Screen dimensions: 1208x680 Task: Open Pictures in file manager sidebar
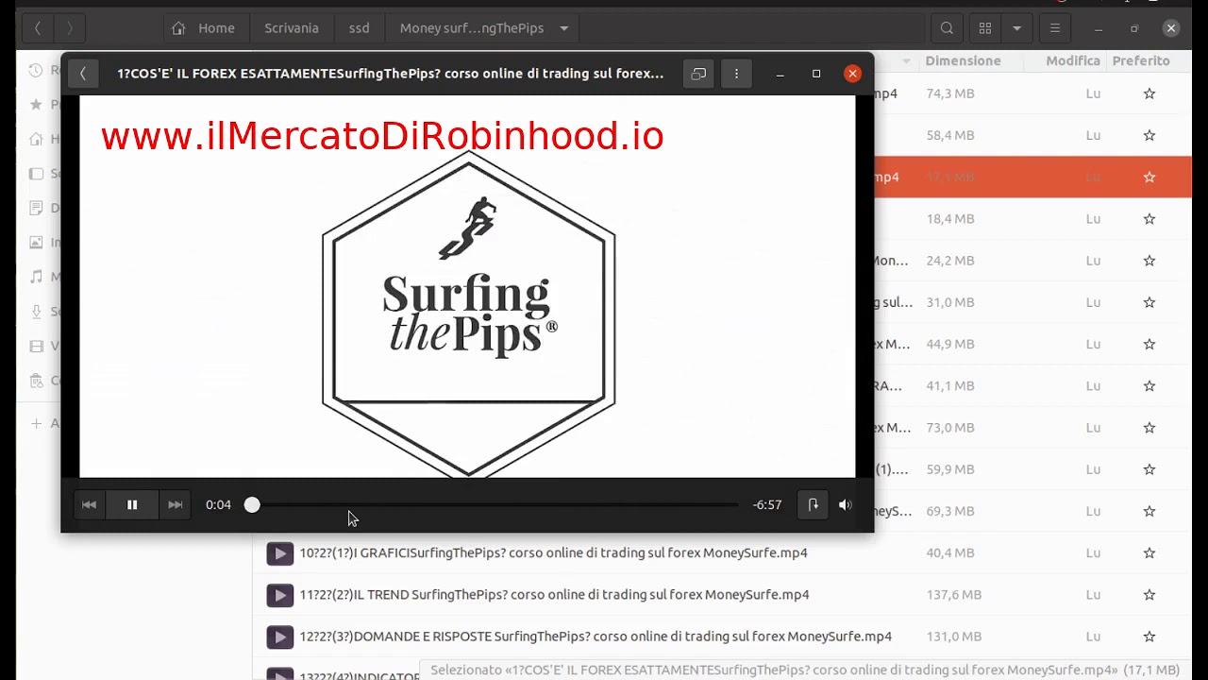pos(36,242)
